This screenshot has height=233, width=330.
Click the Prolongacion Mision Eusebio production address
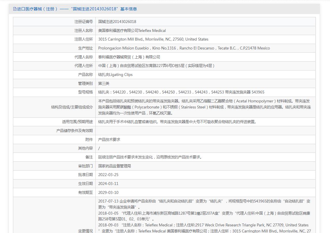[184, 48]
